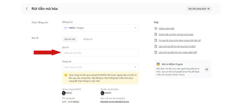Switch to the Sổ địa chỉ tab
Screen dimensions: 242x110
pyautogui.click(x=88, y=39)
